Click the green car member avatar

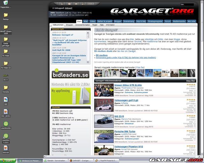click(183, 73)
